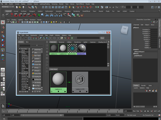Open scene folder icon on status line
Viewport: 161px width, 120px height.
[x=20, y=7]
